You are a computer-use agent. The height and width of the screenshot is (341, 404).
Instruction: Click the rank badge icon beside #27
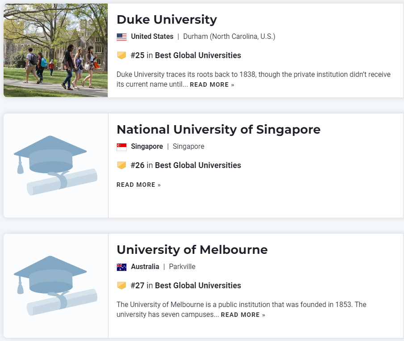[x=121, y=286]
